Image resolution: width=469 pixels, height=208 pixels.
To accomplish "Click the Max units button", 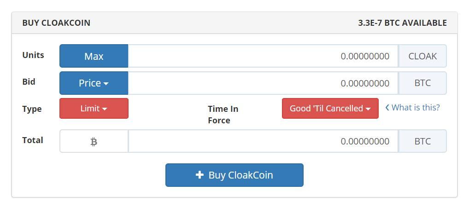I will 94,56.
